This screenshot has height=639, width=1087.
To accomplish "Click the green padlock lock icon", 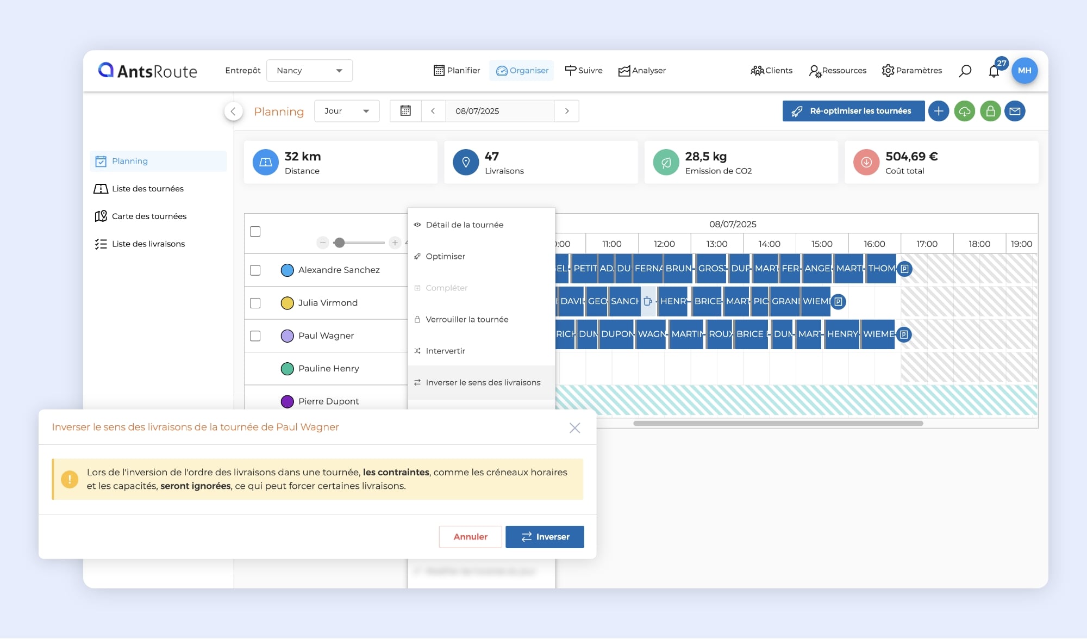I will [x=990, y=111].
